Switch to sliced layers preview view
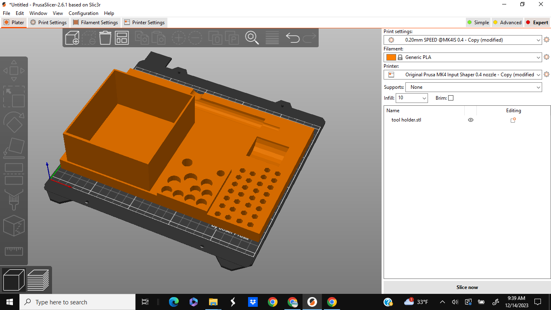The height and width of the screenshot is (310, 551). click(x=38, y=280)
